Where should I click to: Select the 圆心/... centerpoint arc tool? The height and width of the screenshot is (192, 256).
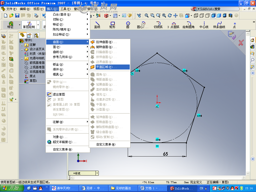pyautogui.click(x=142, y=25)
